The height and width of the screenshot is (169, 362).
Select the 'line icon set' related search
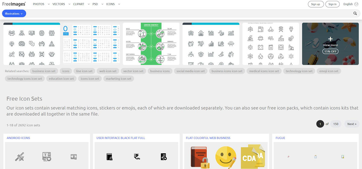click(x=84, y=71)
